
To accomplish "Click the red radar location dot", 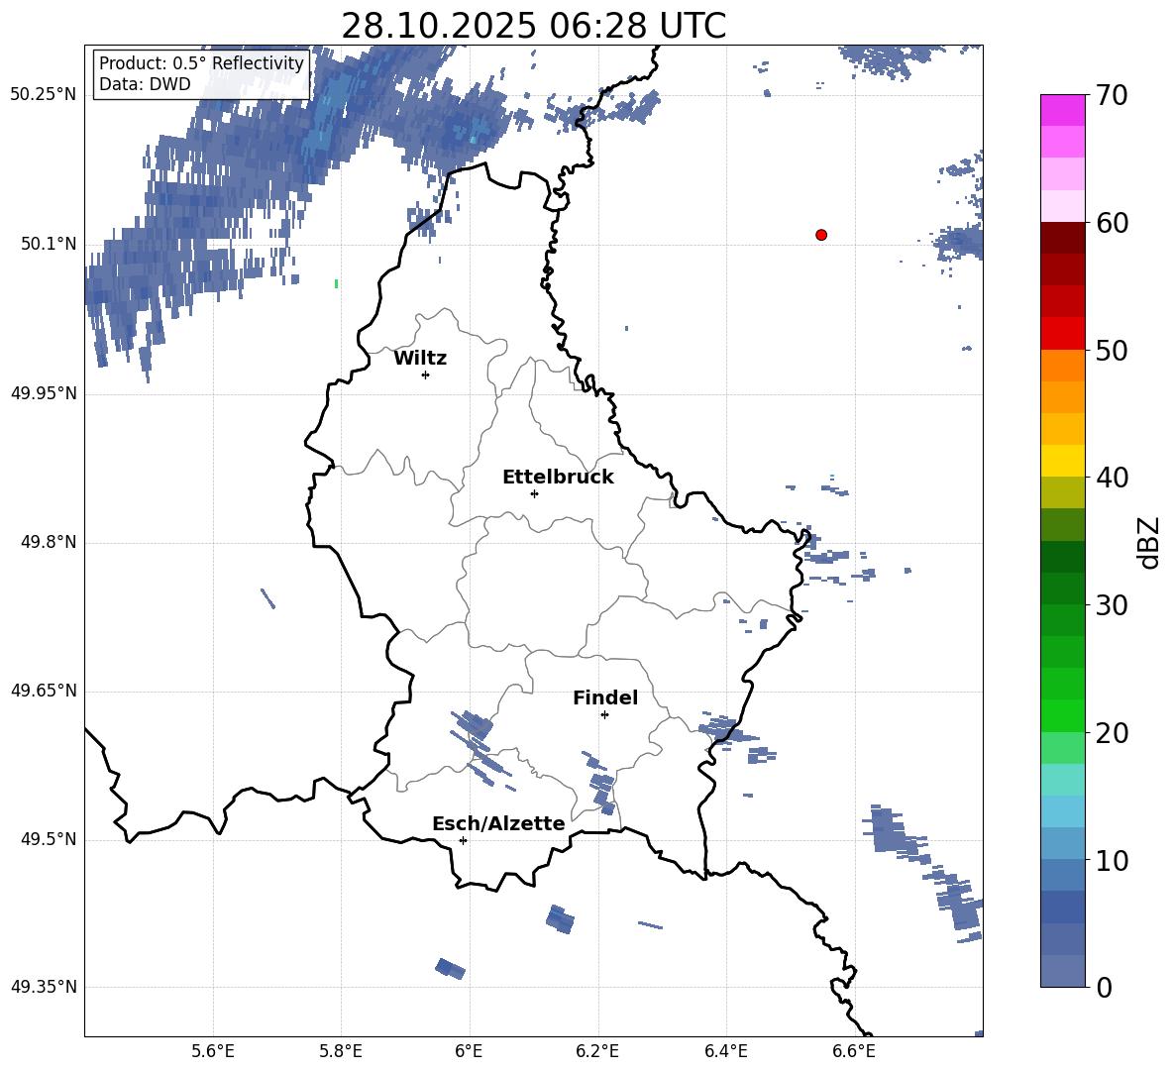I will (x=820, y=235).
